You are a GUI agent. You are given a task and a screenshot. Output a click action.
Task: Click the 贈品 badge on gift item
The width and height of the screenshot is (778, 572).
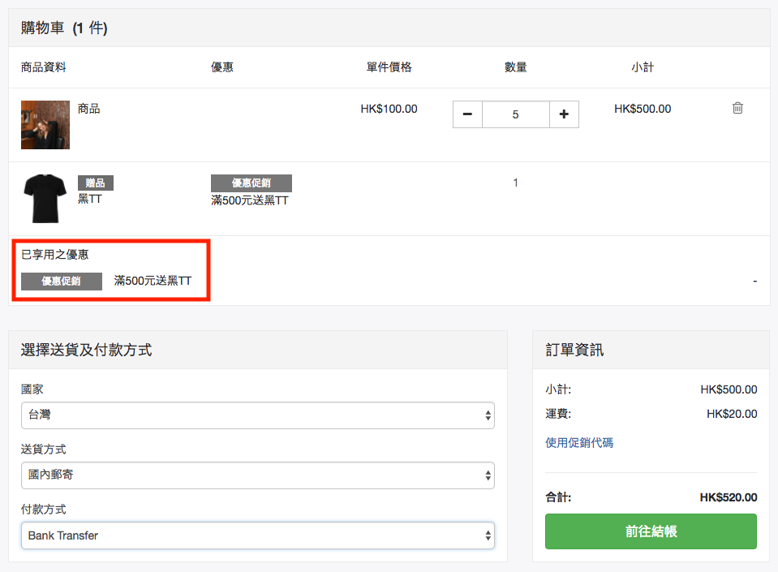tap(95, 183)
